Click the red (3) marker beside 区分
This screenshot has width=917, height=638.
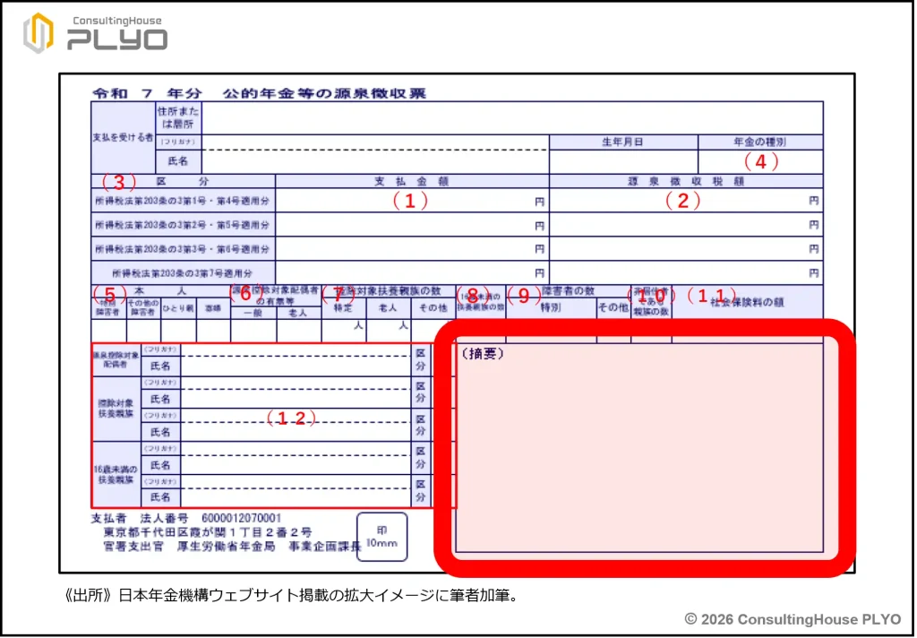click(x=118, y=182)
